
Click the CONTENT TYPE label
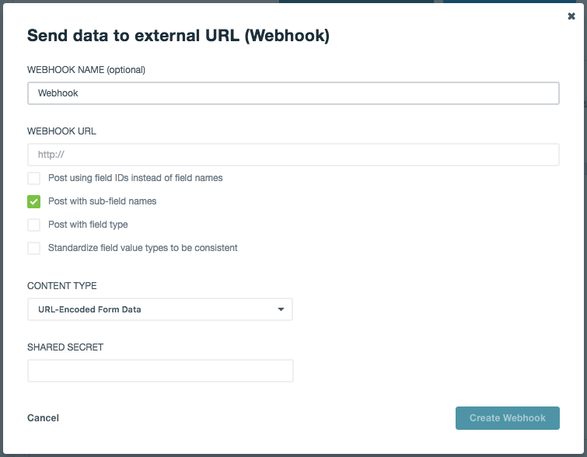point(61,286)
